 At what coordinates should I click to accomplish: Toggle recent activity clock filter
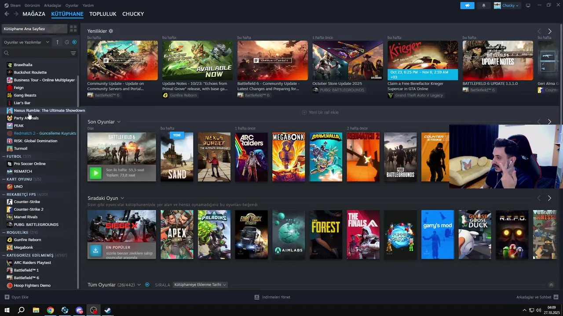point(67,42)
